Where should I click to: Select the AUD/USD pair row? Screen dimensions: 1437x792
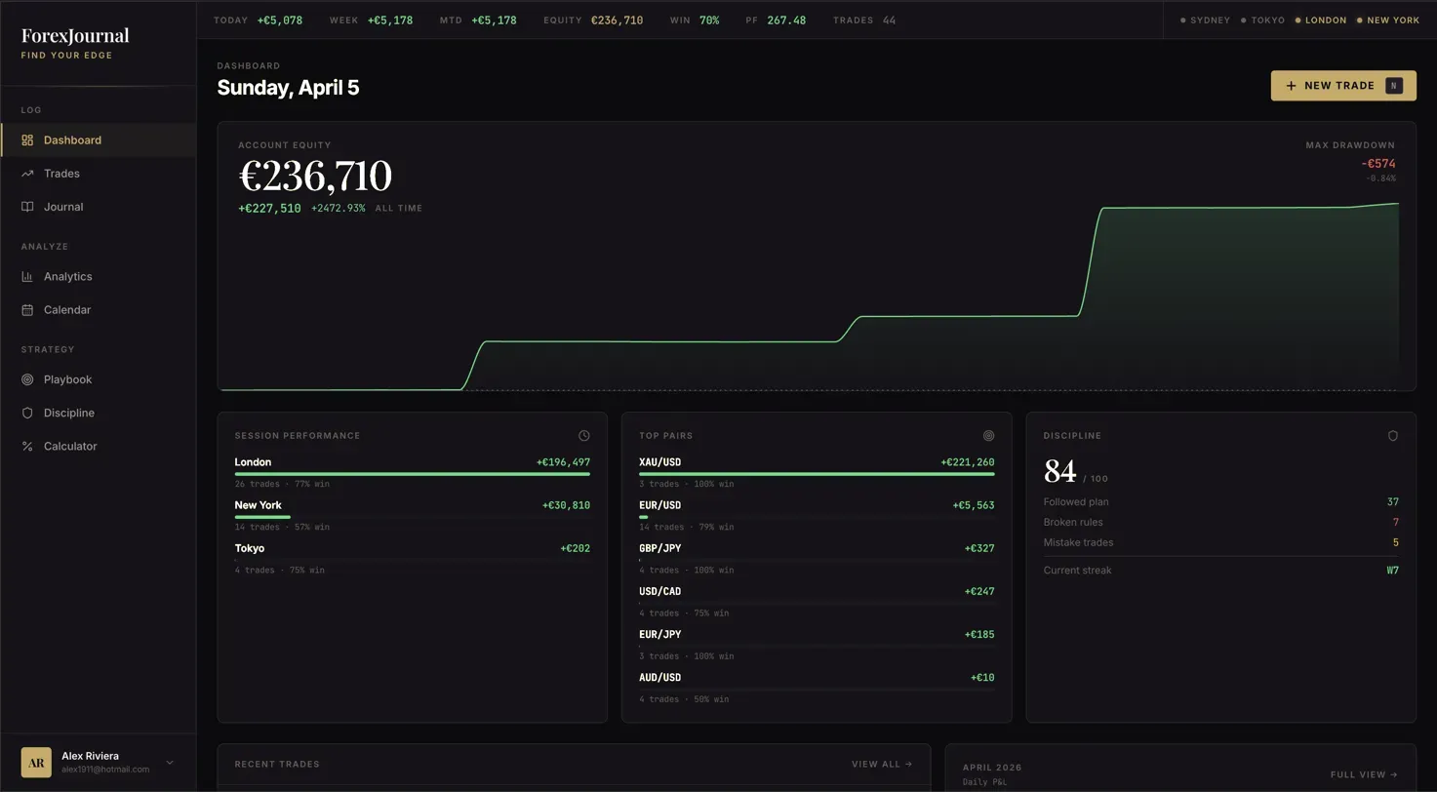(817, 688)
